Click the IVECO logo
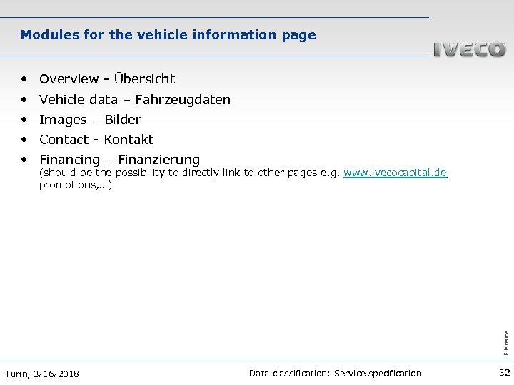Viewport: 514px width, 385px height. click(470, 49)
